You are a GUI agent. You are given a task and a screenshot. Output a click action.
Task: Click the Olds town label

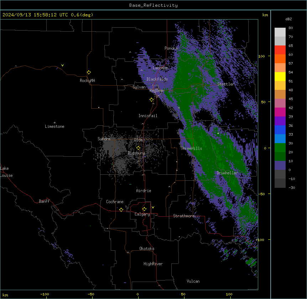(138, 140)
